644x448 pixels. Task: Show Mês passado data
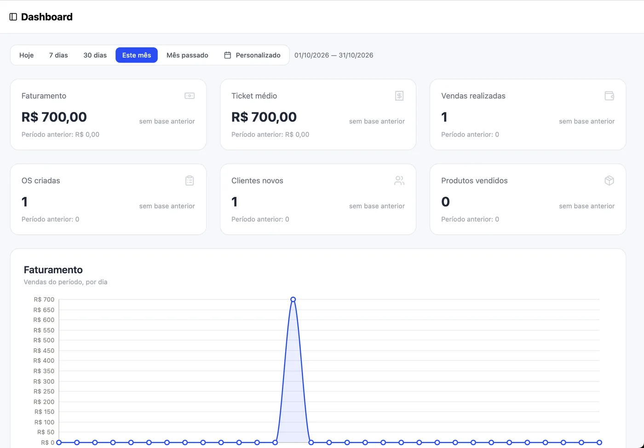tap(187, 55)
